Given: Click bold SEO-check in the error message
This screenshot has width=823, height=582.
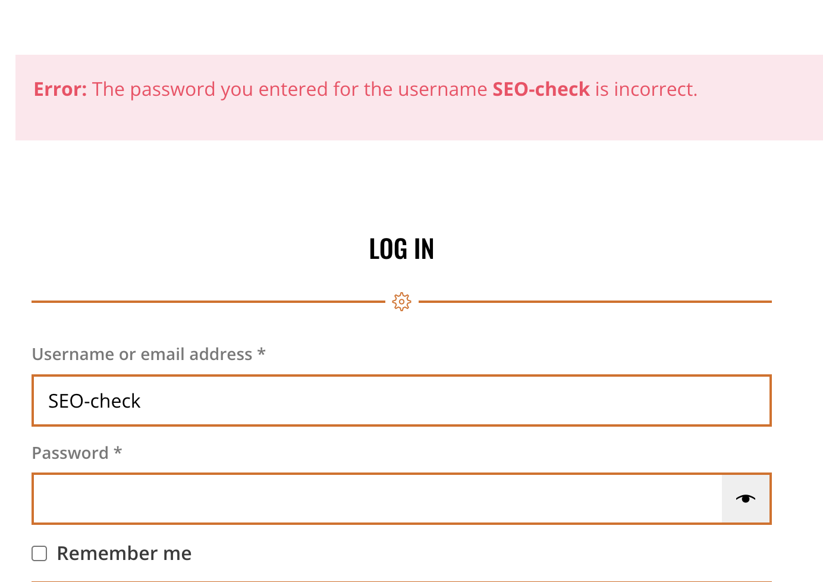Looking at the screenshot, I should tap(541, 89).
